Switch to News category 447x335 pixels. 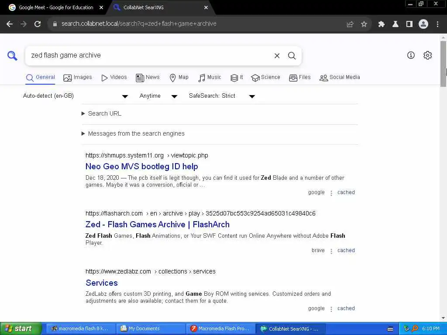click(148, 78)
